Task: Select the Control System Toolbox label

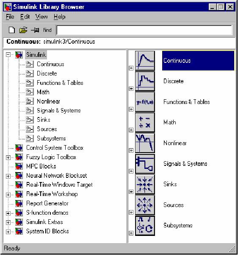Action: (55, 148)
